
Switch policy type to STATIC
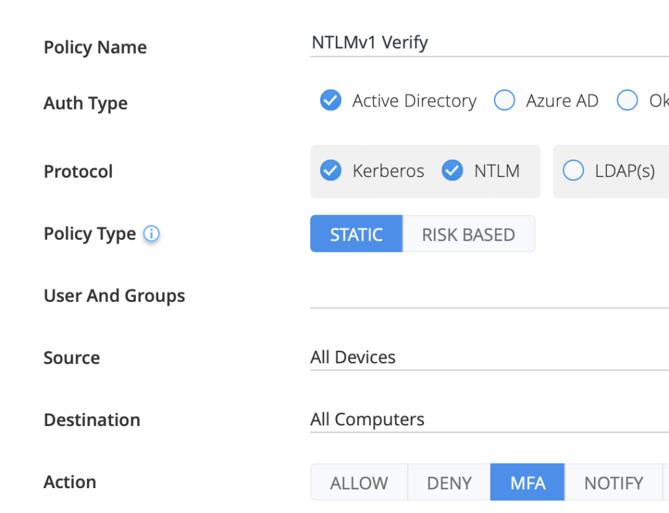pos(356,235)
